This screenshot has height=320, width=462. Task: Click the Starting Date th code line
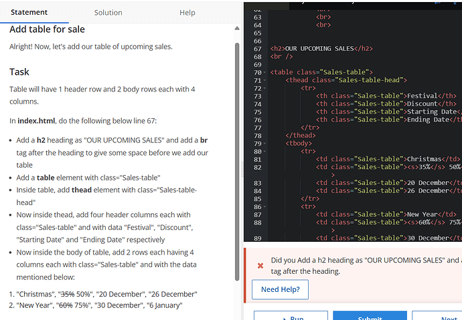coord(389,112)
